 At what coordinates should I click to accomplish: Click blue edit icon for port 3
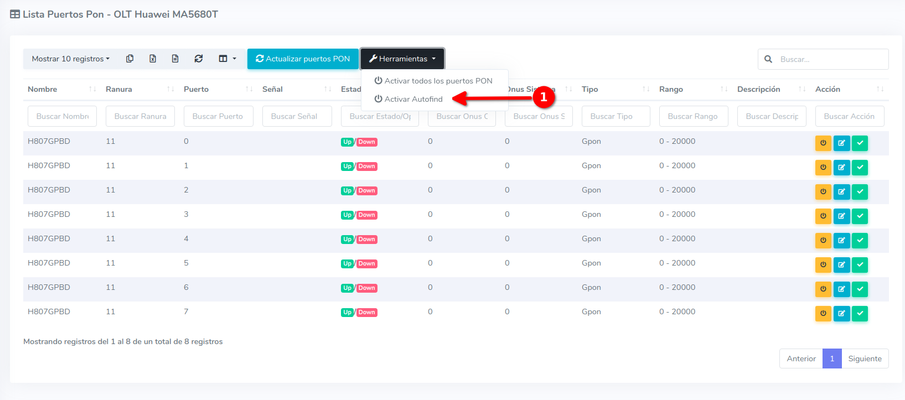coord(841,216)
